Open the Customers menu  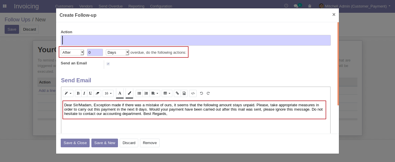(64, 6)
